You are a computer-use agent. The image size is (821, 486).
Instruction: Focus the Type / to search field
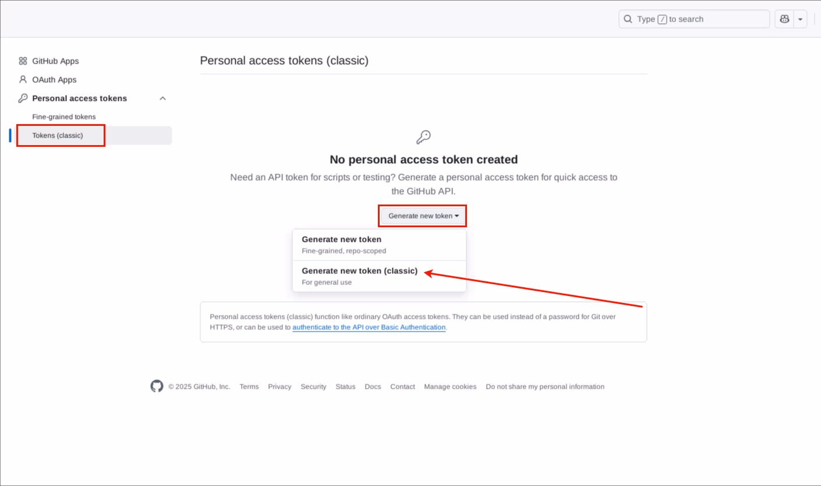pos(699,19)
